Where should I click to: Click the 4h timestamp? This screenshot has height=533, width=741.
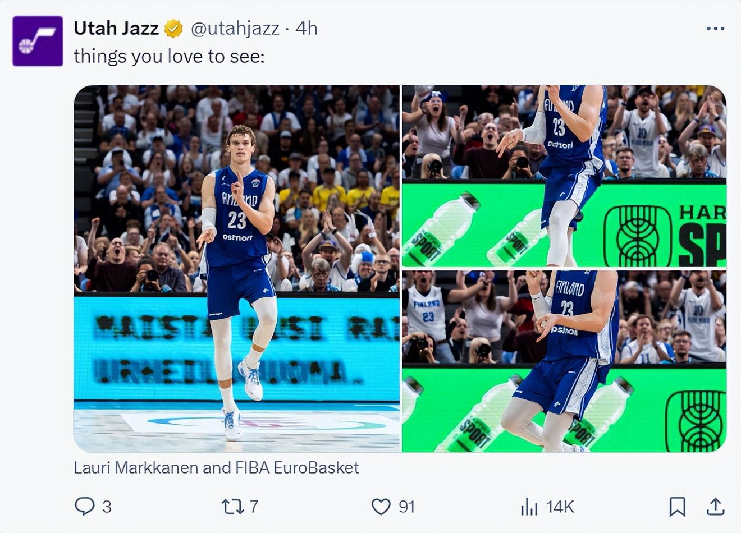click(x=307, y=29)
